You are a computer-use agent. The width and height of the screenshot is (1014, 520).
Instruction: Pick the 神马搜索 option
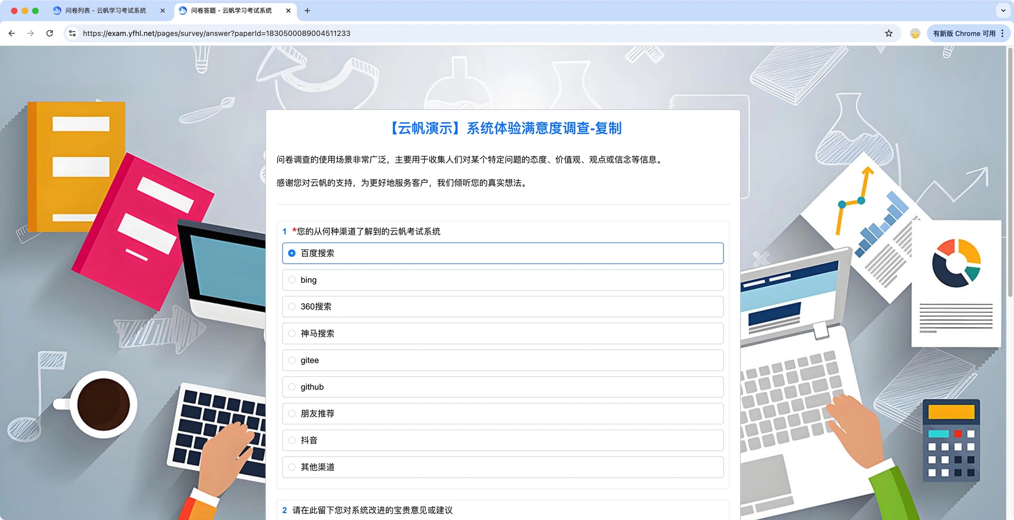coord(503,333)
